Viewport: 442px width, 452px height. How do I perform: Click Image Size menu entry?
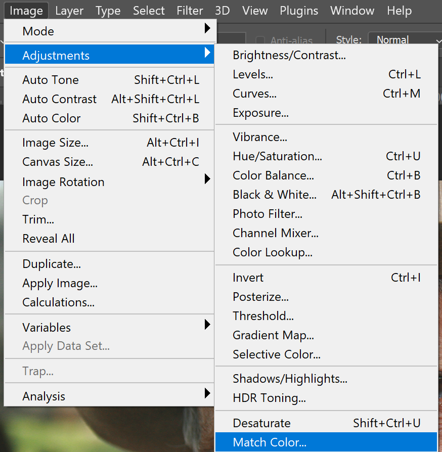coord(109,143)
